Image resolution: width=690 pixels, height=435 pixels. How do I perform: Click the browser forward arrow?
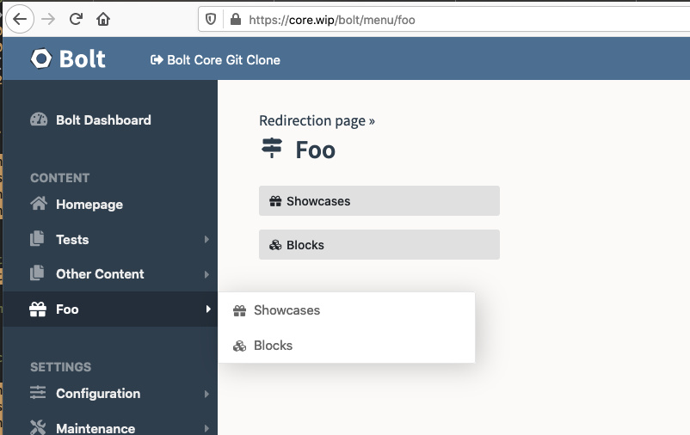point(48,19)
